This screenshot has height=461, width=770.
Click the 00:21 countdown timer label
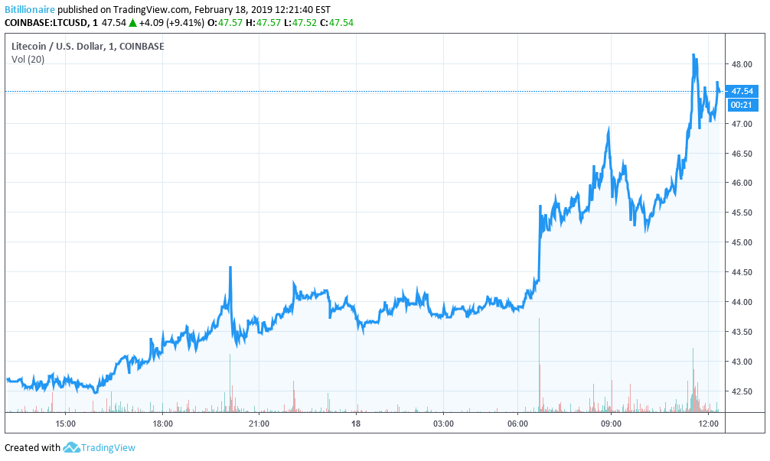tap(739, 105)
